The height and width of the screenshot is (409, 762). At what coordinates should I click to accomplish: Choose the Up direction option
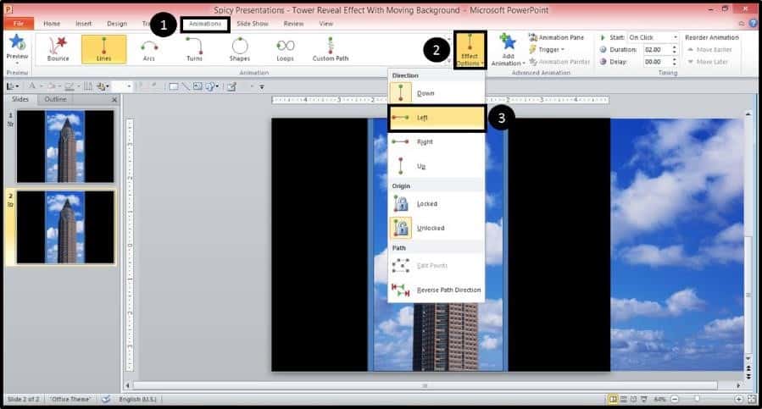[x=437, y=166]
